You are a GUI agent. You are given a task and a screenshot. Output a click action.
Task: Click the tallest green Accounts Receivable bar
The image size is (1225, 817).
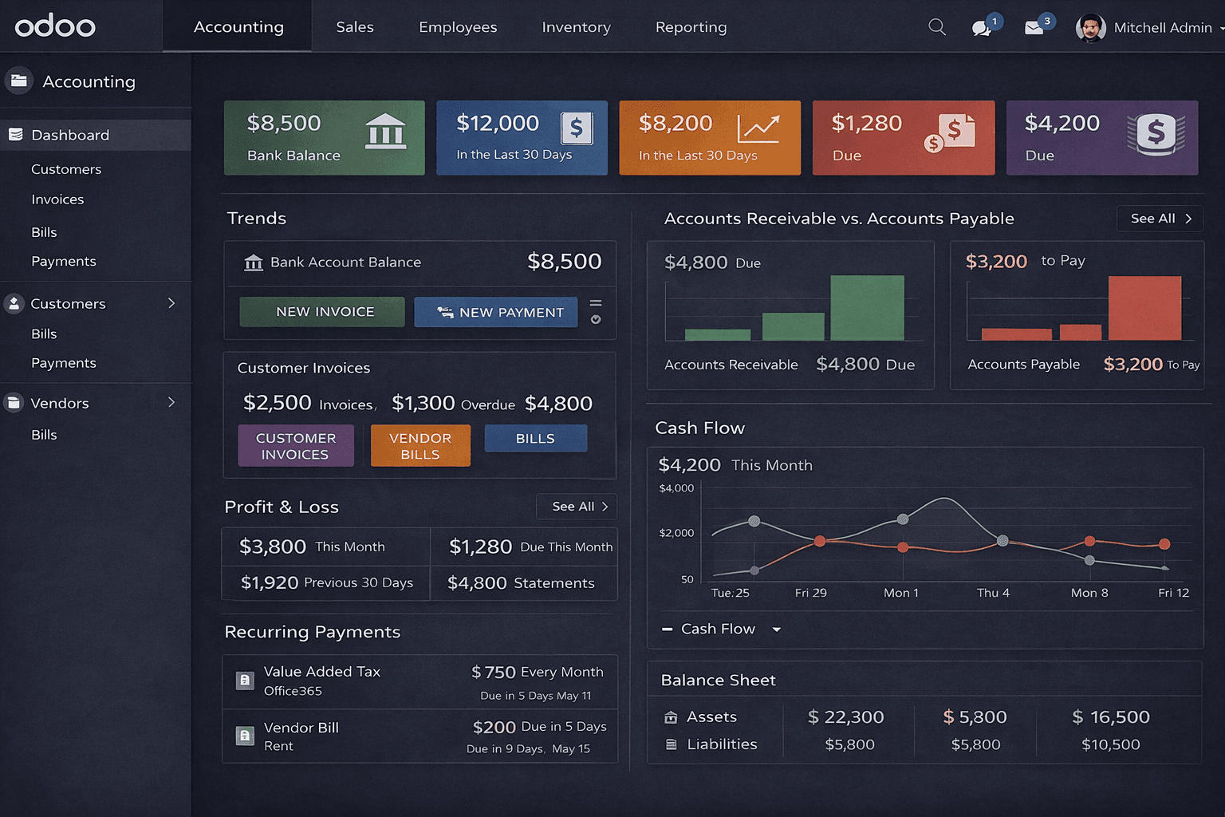867,308
